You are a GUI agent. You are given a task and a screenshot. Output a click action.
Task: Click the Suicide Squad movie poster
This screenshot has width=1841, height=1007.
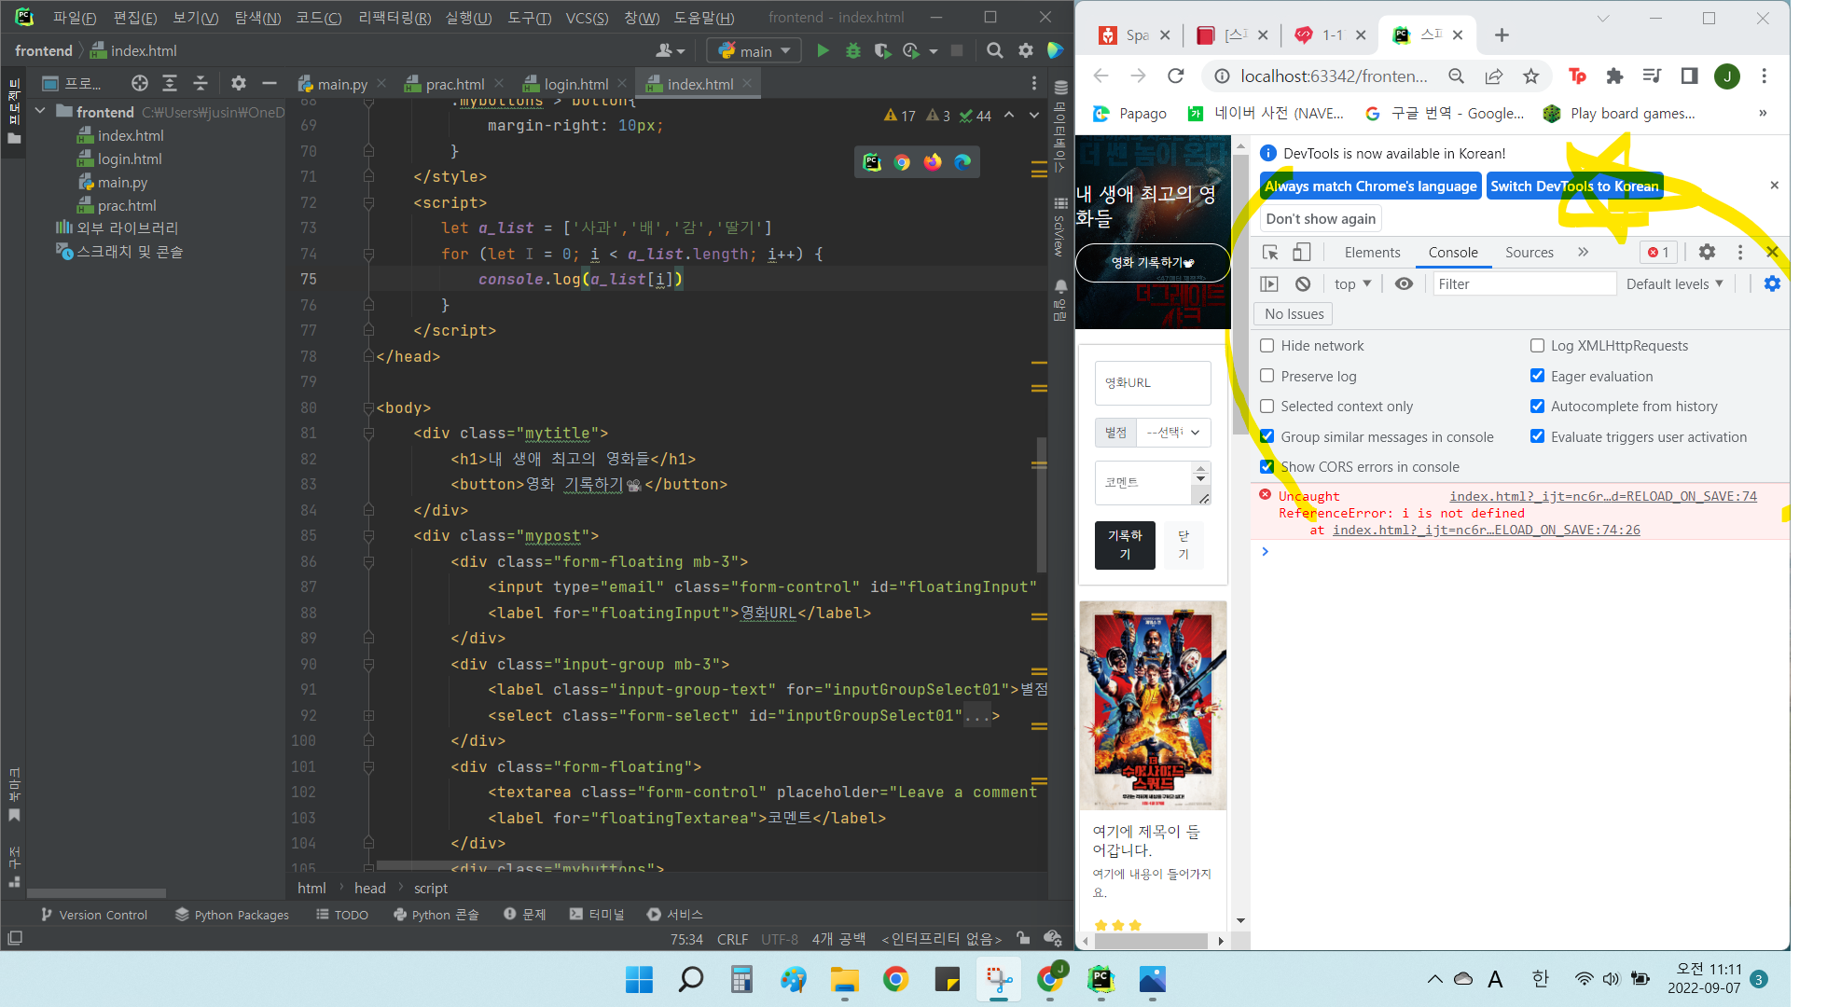point(1153,705)
